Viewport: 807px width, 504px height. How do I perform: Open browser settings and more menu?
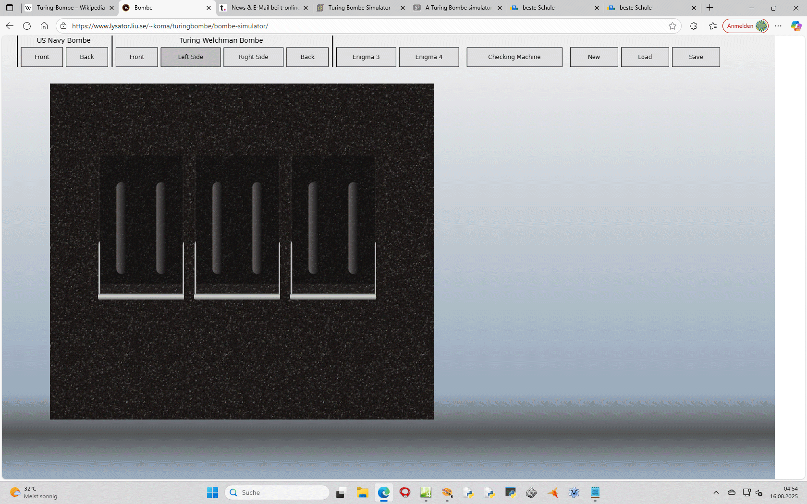point(778,26)
